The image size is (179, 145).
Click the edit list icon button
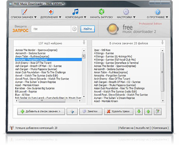pos(158,111)
